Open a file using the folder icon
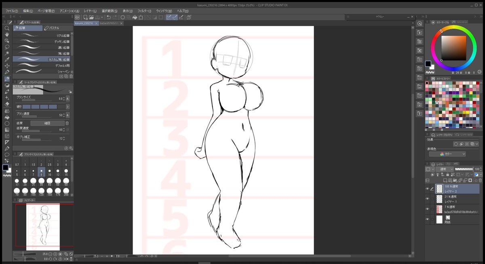 click(x=91, y=17)
